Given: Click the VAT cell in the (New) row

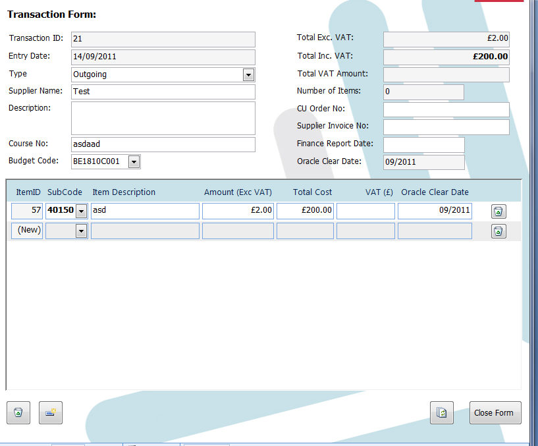Looking at the screenshot, I should click(x=365, y=231).
